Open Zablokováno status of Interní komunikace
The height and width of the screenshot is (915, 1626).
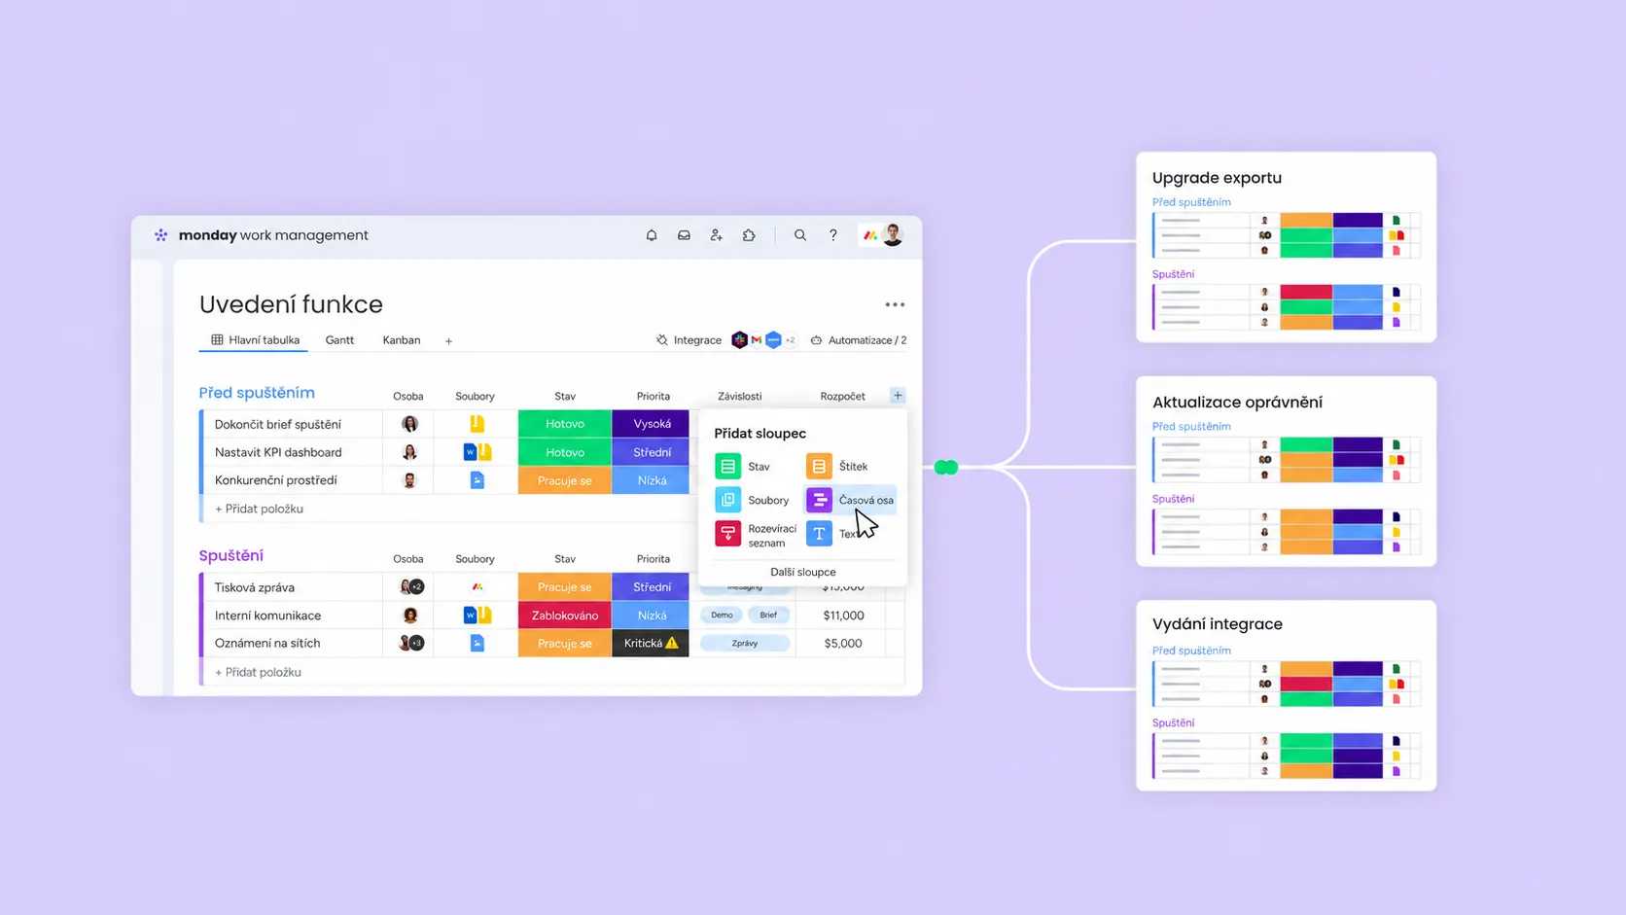pyautogui.click(x=565, y=616)
